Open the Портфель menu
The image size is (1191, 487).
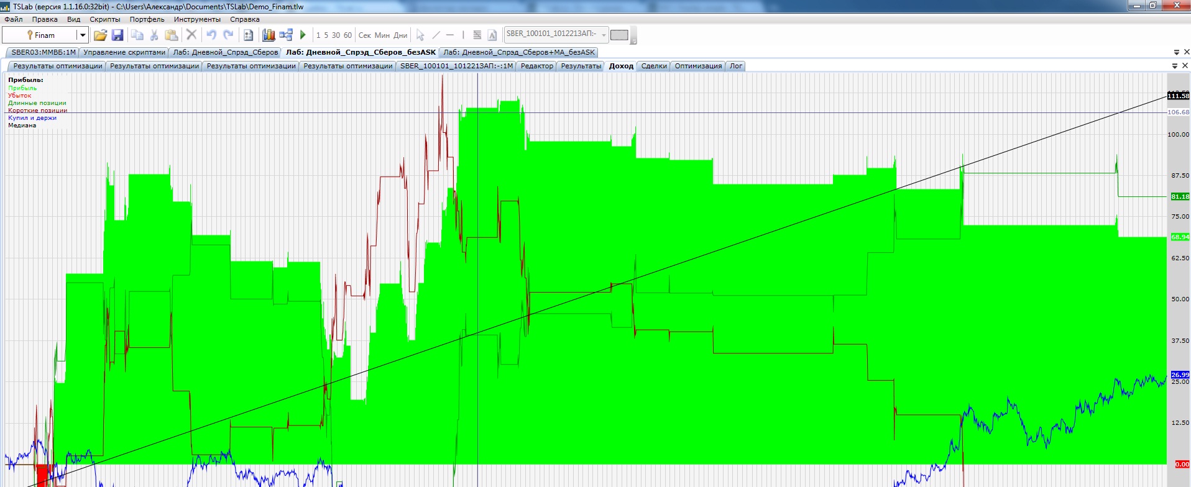click(x=147, y=19)
